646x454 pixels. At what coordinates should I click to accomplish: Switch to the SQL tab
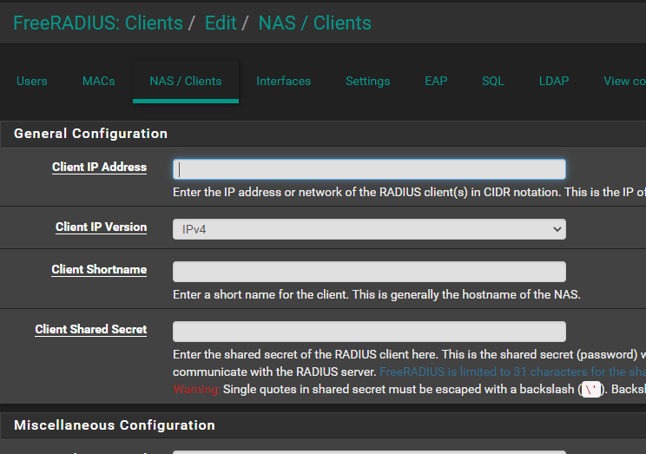point(492,81)
